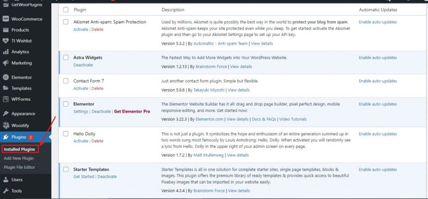Click the WPForms sidebar icon
Viewport: 428px width, 199px height.
[x=6, y=99]
